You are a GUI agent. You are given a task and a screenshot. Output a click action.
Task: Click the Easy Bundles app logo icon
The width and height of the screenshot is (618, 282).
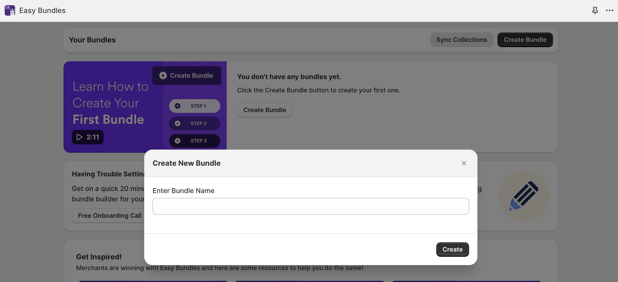(10, 10)
